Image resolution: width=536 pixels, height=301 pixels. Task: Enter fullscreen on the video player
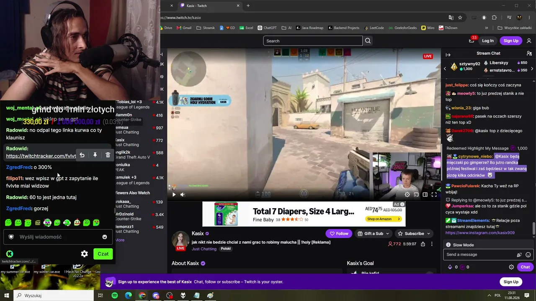pos(434,194)
